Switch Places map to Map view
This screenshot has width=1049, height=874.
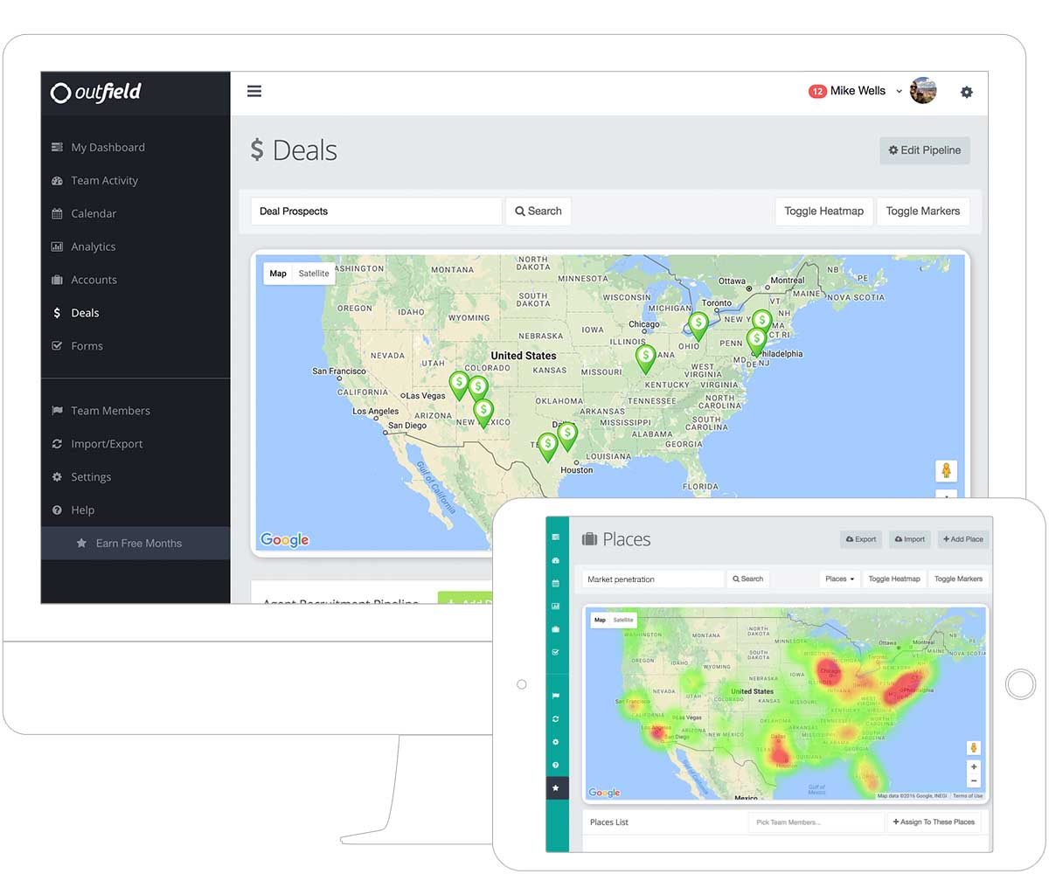[x=600, y=620]
